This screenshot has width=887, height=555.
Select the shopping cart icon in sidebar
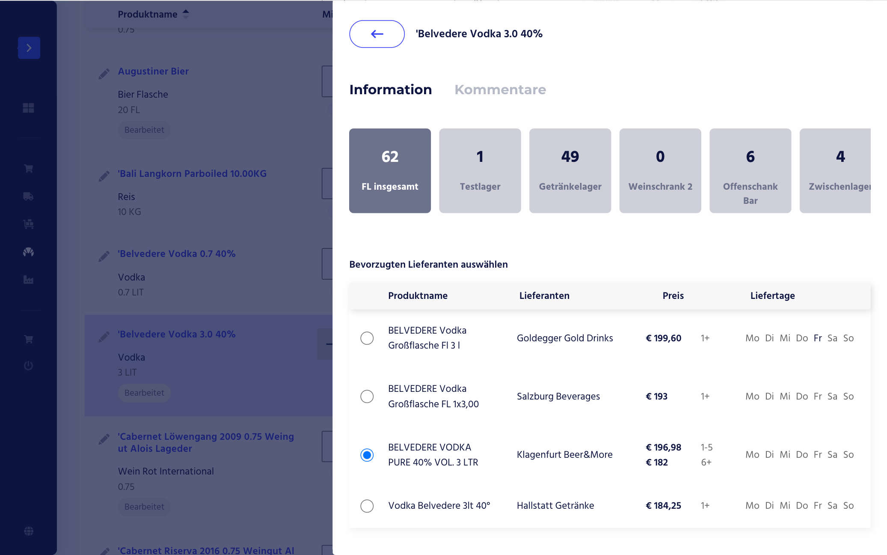[x=28, y=168]
